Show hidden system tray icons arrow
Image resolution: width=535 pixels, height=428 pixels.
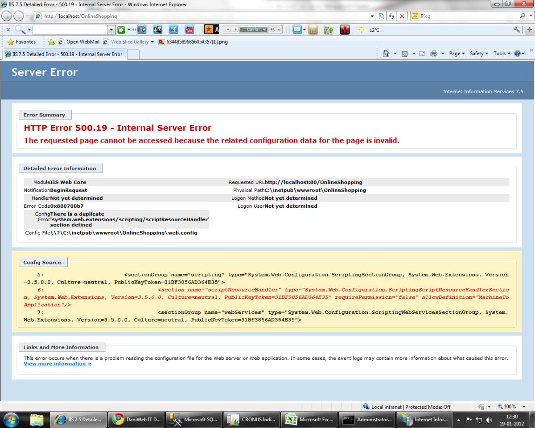459,420
